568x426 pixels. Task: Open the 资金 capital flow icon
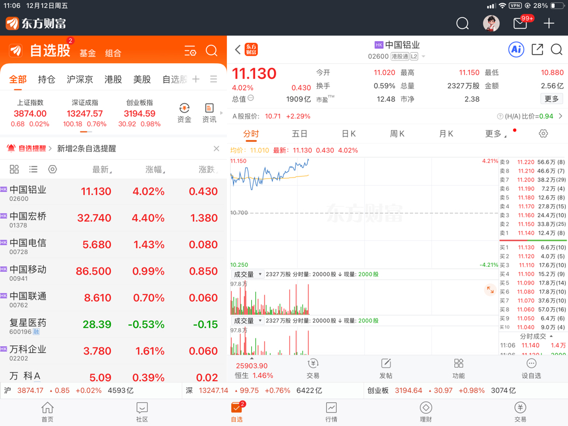[x=184, y=113]
